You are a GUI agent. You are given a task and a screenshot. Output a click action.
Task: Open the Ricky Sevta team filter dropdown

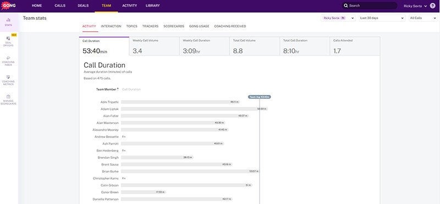[x=338, y=18]
